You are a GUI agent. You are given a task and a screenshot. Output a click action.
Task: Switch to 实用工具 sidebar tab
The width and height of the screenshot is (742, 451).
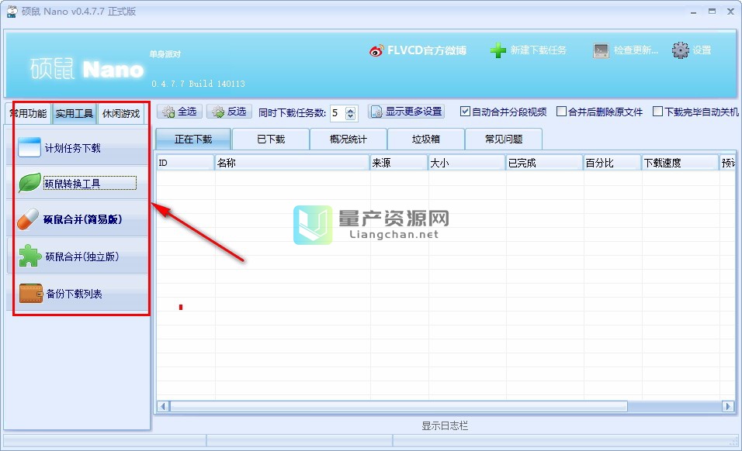pos(75,114)
